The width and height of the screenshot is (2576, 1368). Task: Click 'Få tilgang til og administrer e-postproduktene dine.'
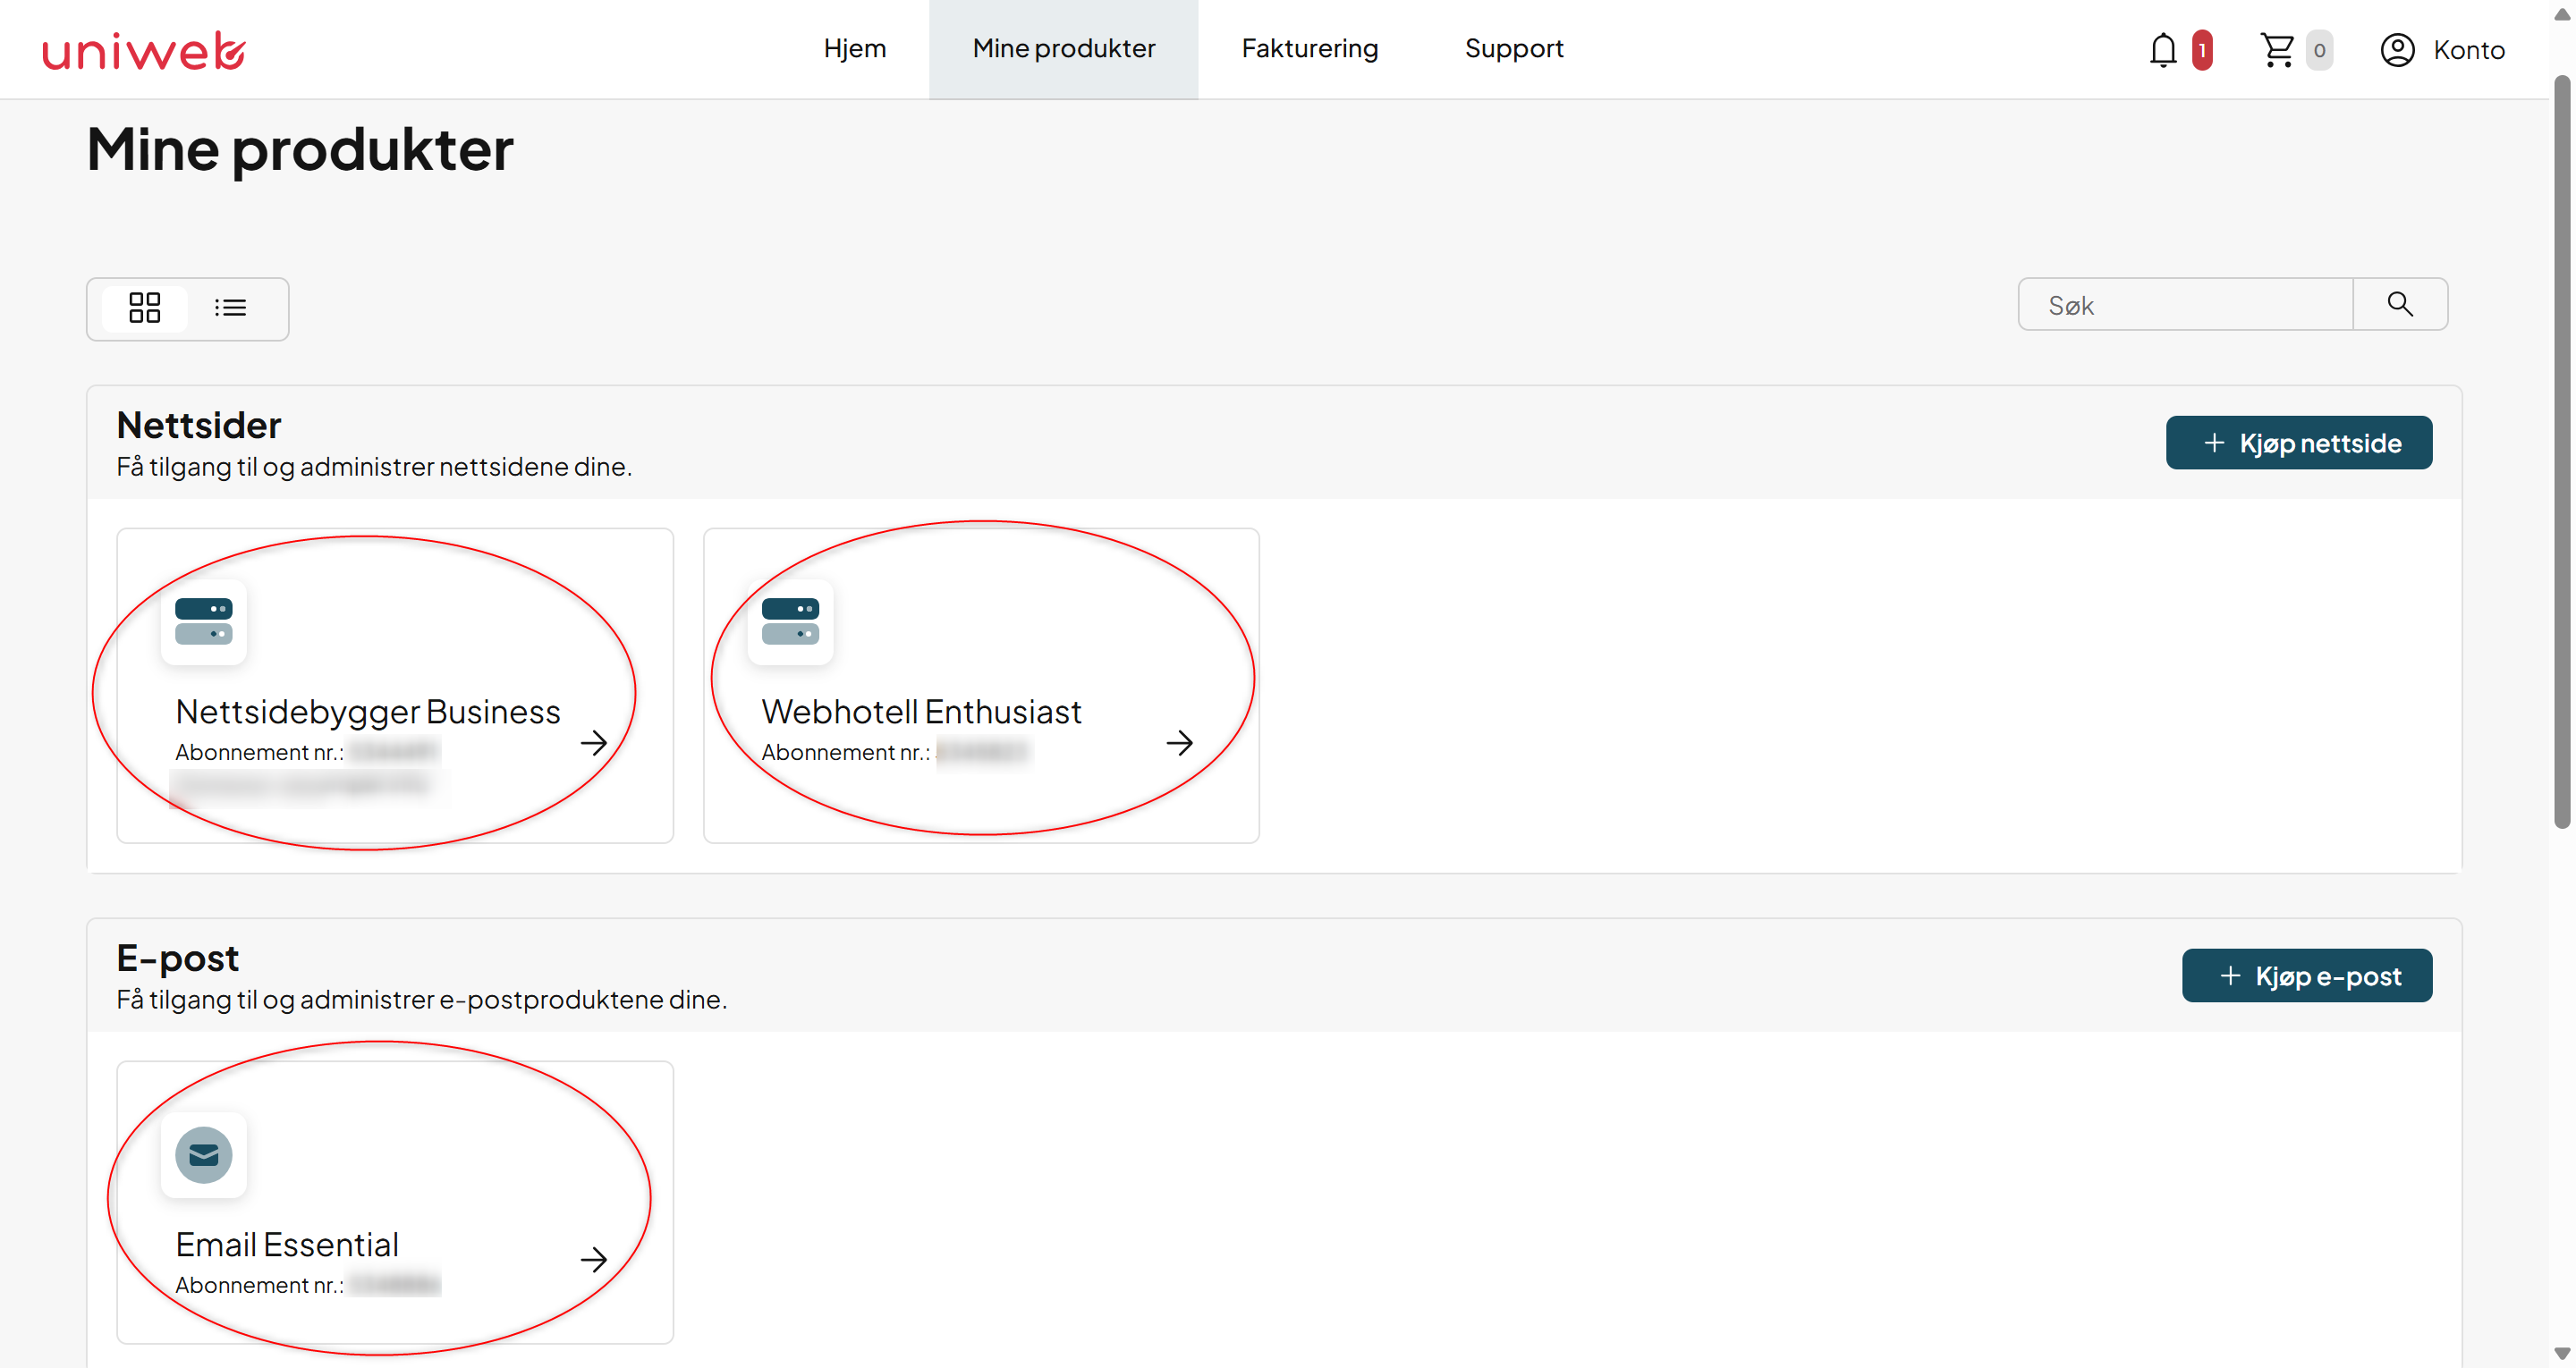click(x=421, y=999)
